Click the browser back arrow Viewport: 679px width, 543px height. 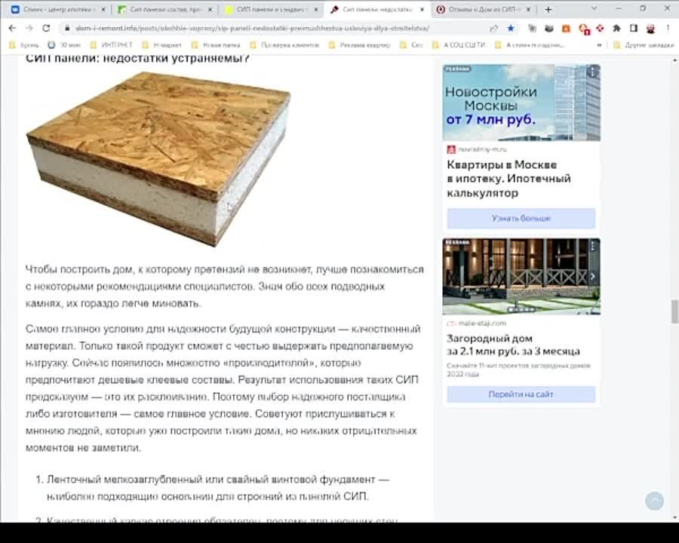coord(11,28)
